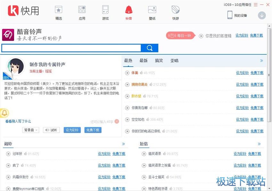Image resolution: width=272 pixels, height=191 pixels.
Task: Play the 风霜伴我行 ringtone
Action: [8, 177]
